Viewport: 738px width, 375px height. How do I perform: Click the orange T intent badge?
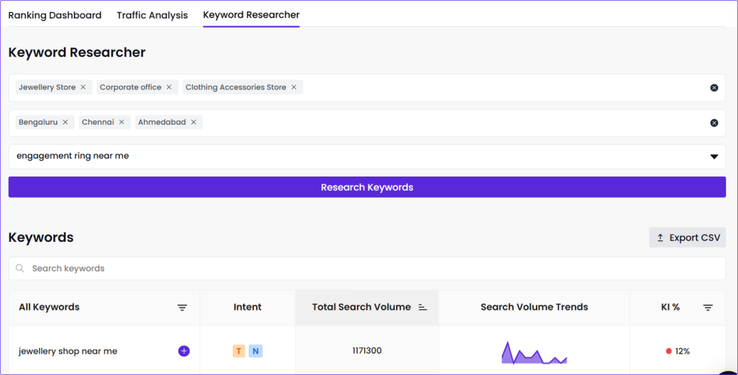(x=238, y=351)
